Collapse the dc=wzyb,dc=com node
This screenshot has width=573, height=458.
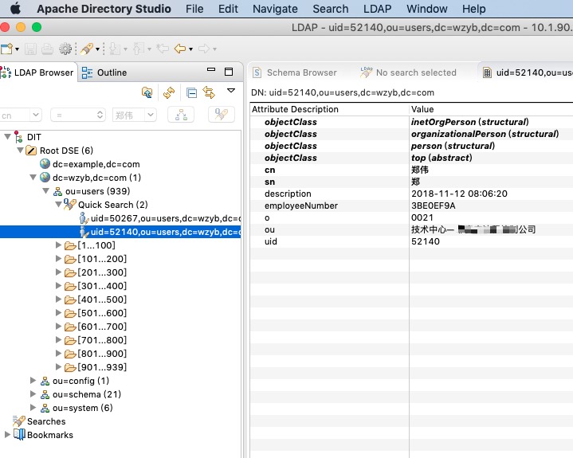pyautogui.click(x=33, y=177)
